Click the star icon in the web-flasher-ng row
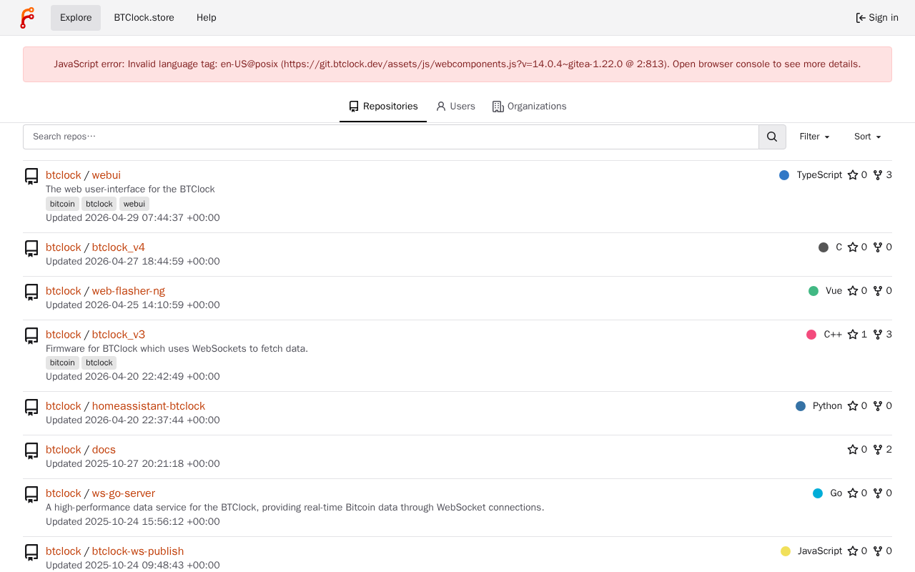Screen dimensions: 915x572 point(853,291)
